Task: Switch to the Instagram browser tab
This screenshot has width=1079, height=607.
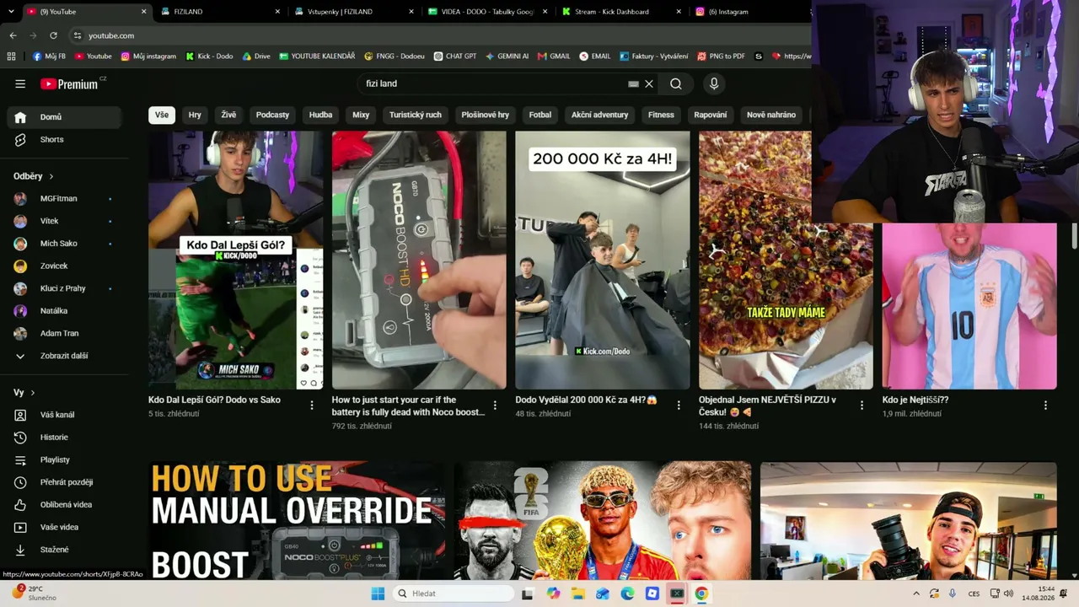Action: pos(750,12)
